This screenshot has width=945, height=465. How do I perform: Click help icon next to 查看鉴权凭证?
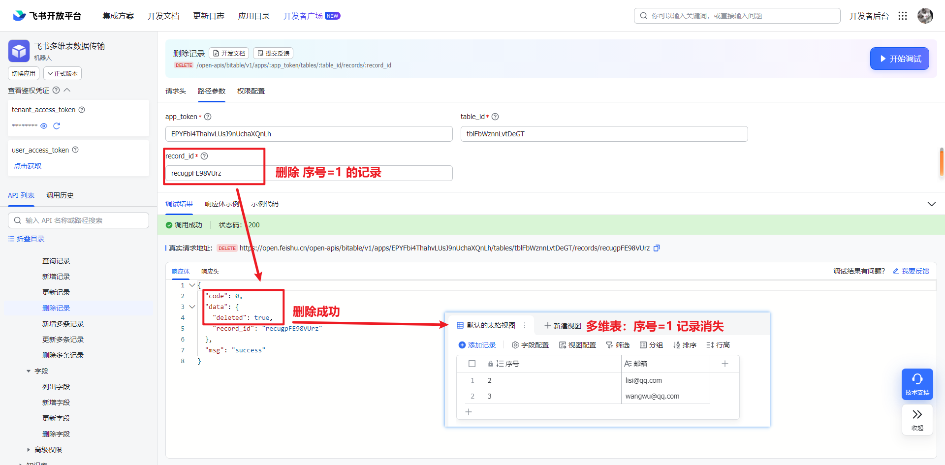click(56, 90)
